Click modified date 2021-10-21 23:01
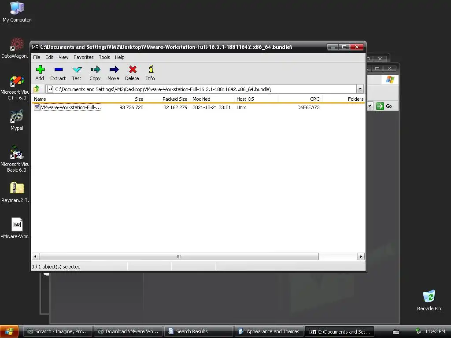Viewport: 451px width, 338px height. (x=212, y=107)
